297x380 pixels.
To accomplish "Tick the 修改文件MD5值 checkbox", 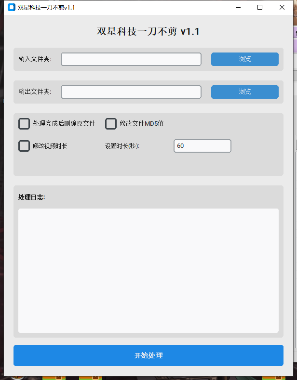I will click(110, 124).
